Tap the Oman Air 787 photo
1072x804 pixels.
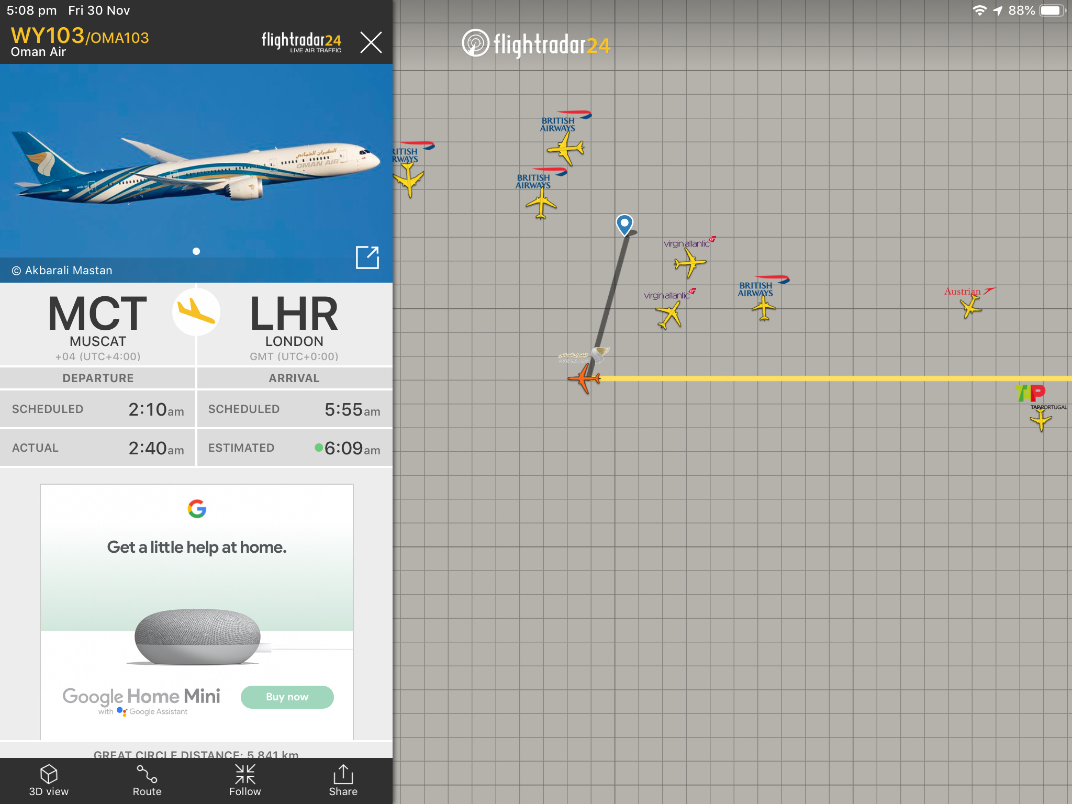click(x=196, y=167)
